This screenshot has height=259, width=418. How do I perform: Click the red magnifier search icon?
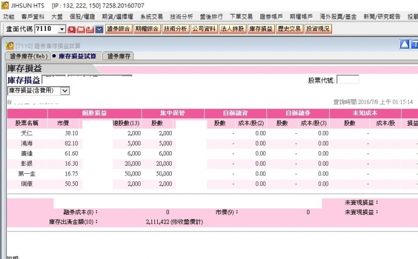point(71,29)
